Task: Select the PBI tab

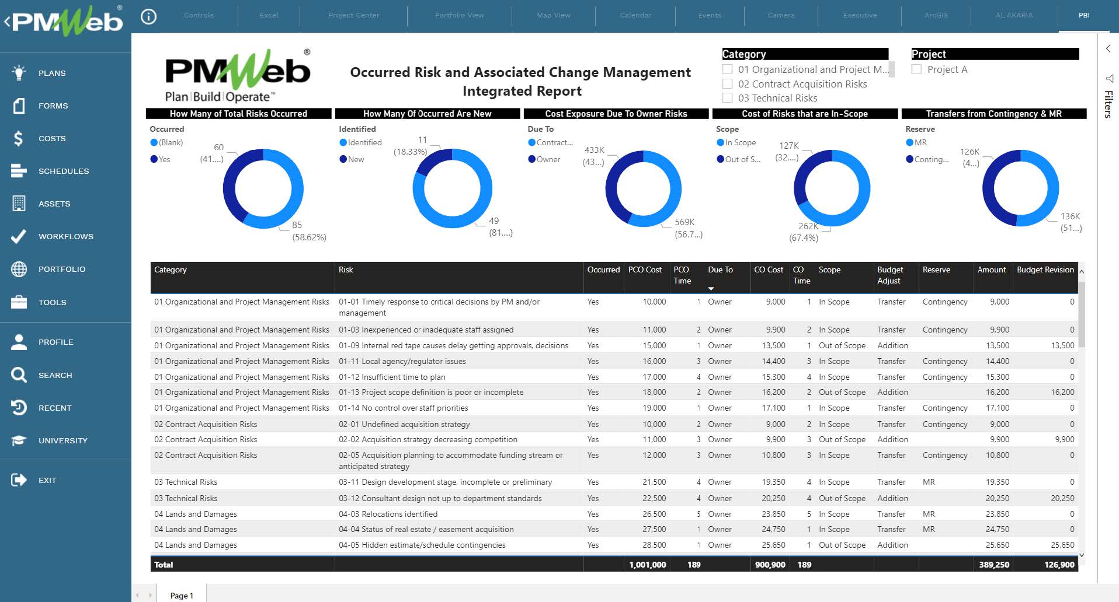Action: tap(1084, 15)
